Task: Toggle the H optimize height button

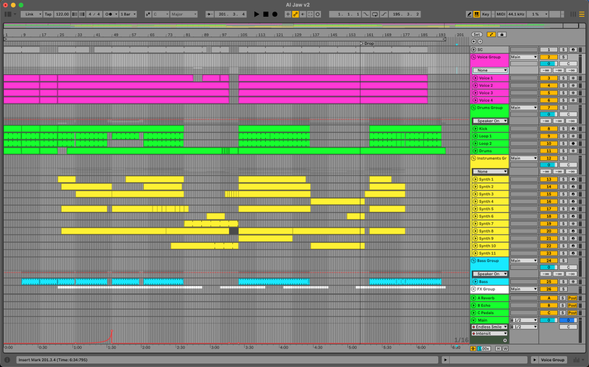Action: 498,349
